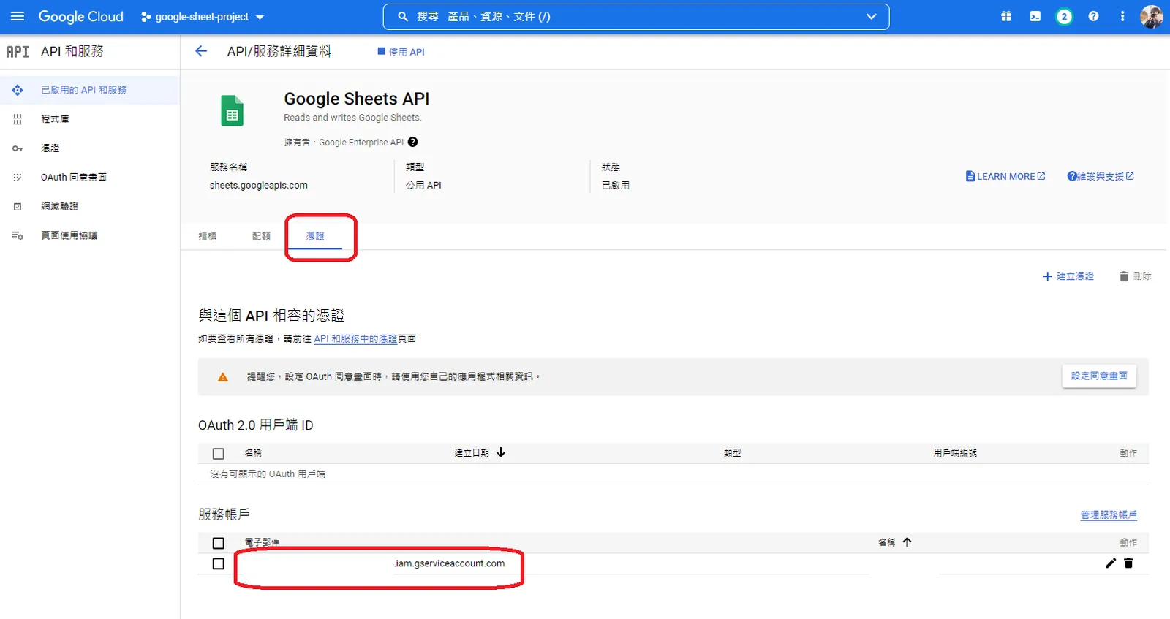This screenshot has height=619, width=1170.
Task: Click the back arrow to API list
Action: pyautogui.click(x=201, y=51)
